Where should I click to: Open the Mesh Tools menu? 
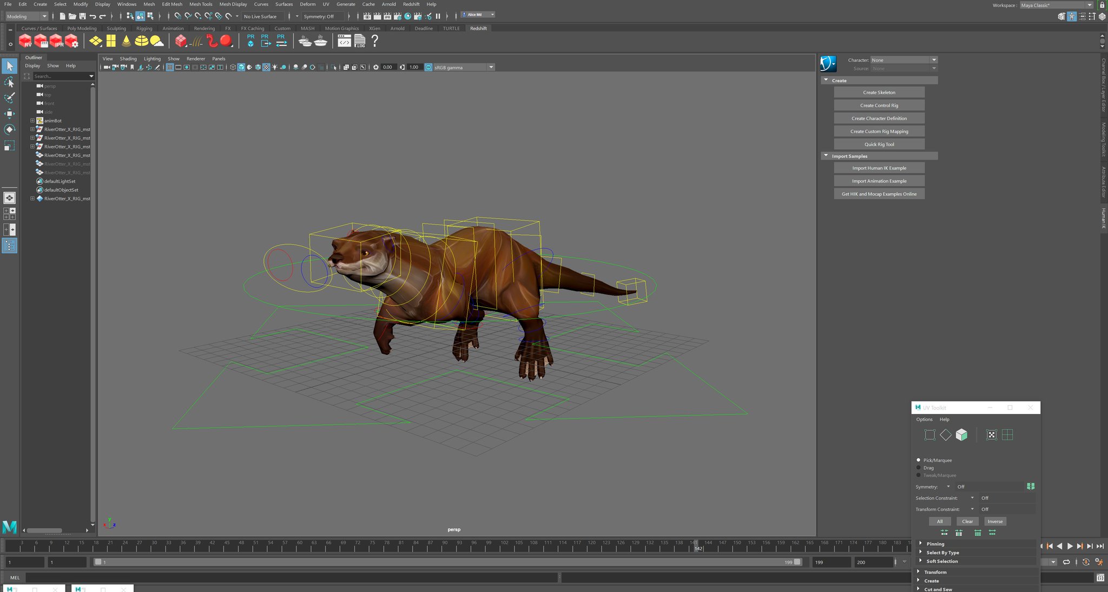point(201,4)
